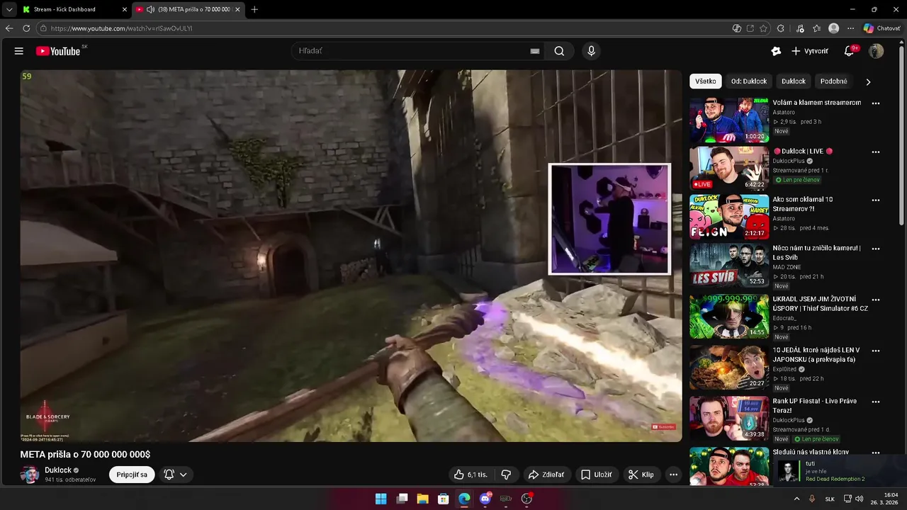The height and width of the screenshot is (510, 907).
Task: Show hidden system tray icons
Action: [x=796, y=499]
